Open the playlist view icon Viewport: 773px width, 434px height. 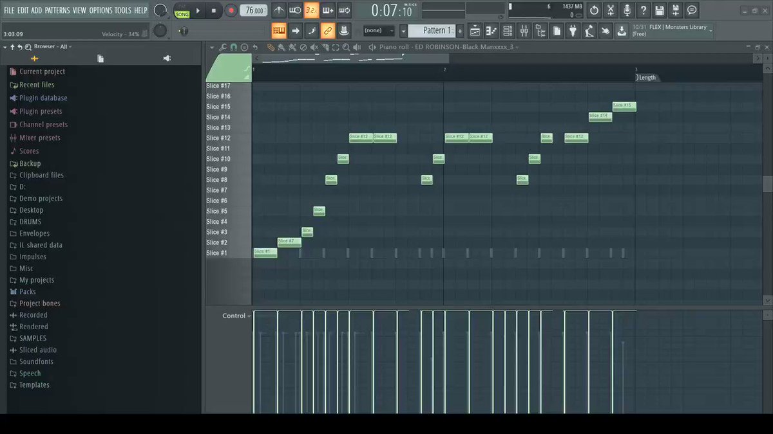click(475, 30)
